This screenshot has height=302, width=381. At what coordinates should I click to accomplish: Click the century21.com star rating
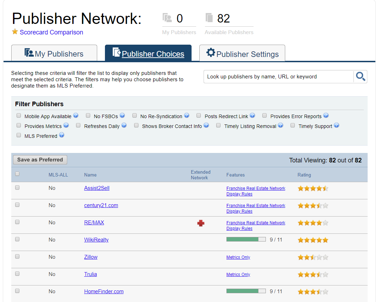pyautogui.click(x=313, y=206)
